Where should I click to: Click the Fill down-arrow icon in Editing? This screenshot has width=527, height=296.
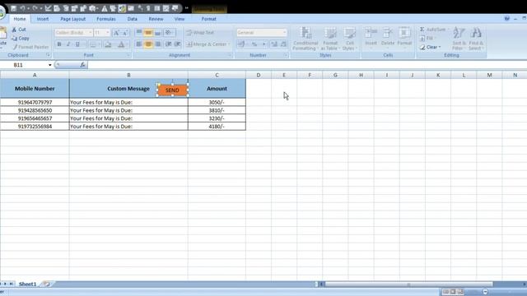click(x=422, y=39)
